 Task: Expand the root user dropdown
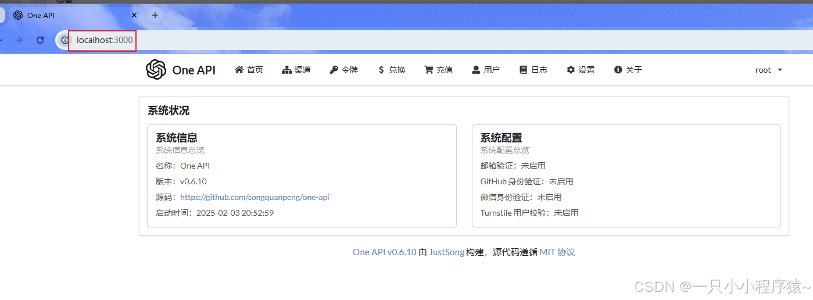click(x=769, y=70)
